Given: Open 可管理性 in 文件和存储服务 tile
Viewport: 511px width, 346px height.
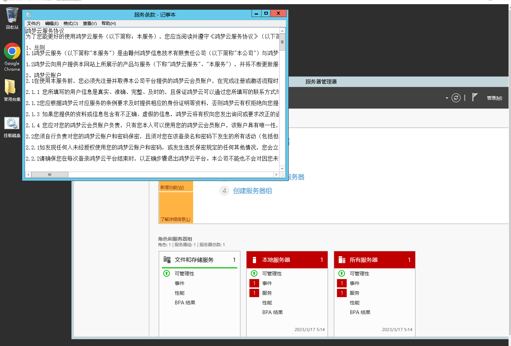Looking at the screenshot, I should coord(184,274).
